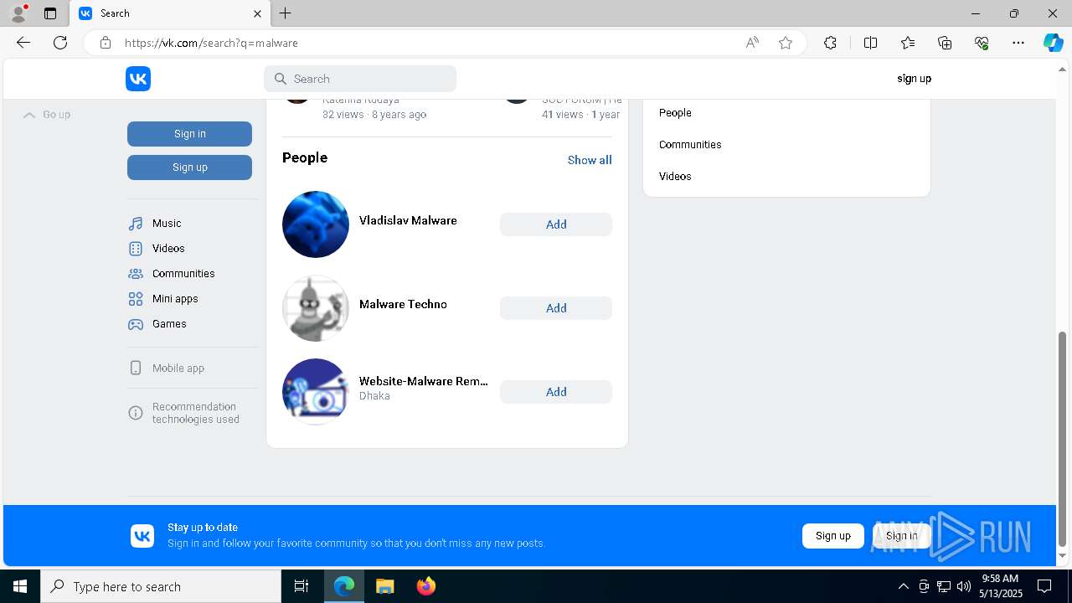View site information with the lock icon
The height and width of the screenshot is (603, 1072).
106,43
